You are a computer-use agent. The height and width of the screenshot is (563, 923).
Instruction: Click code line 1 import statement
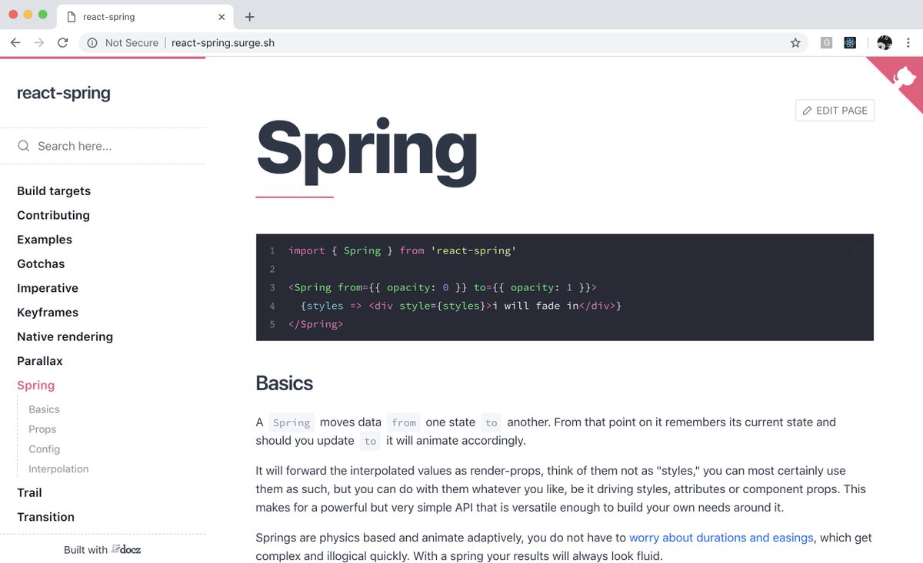pos(402,251)
